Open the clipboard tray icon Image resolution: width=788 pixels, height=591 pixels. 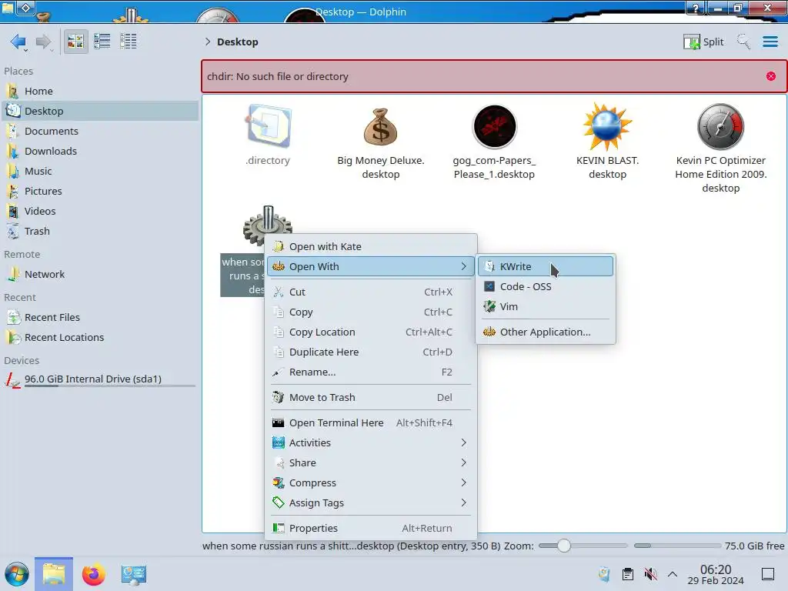(628, 574)
